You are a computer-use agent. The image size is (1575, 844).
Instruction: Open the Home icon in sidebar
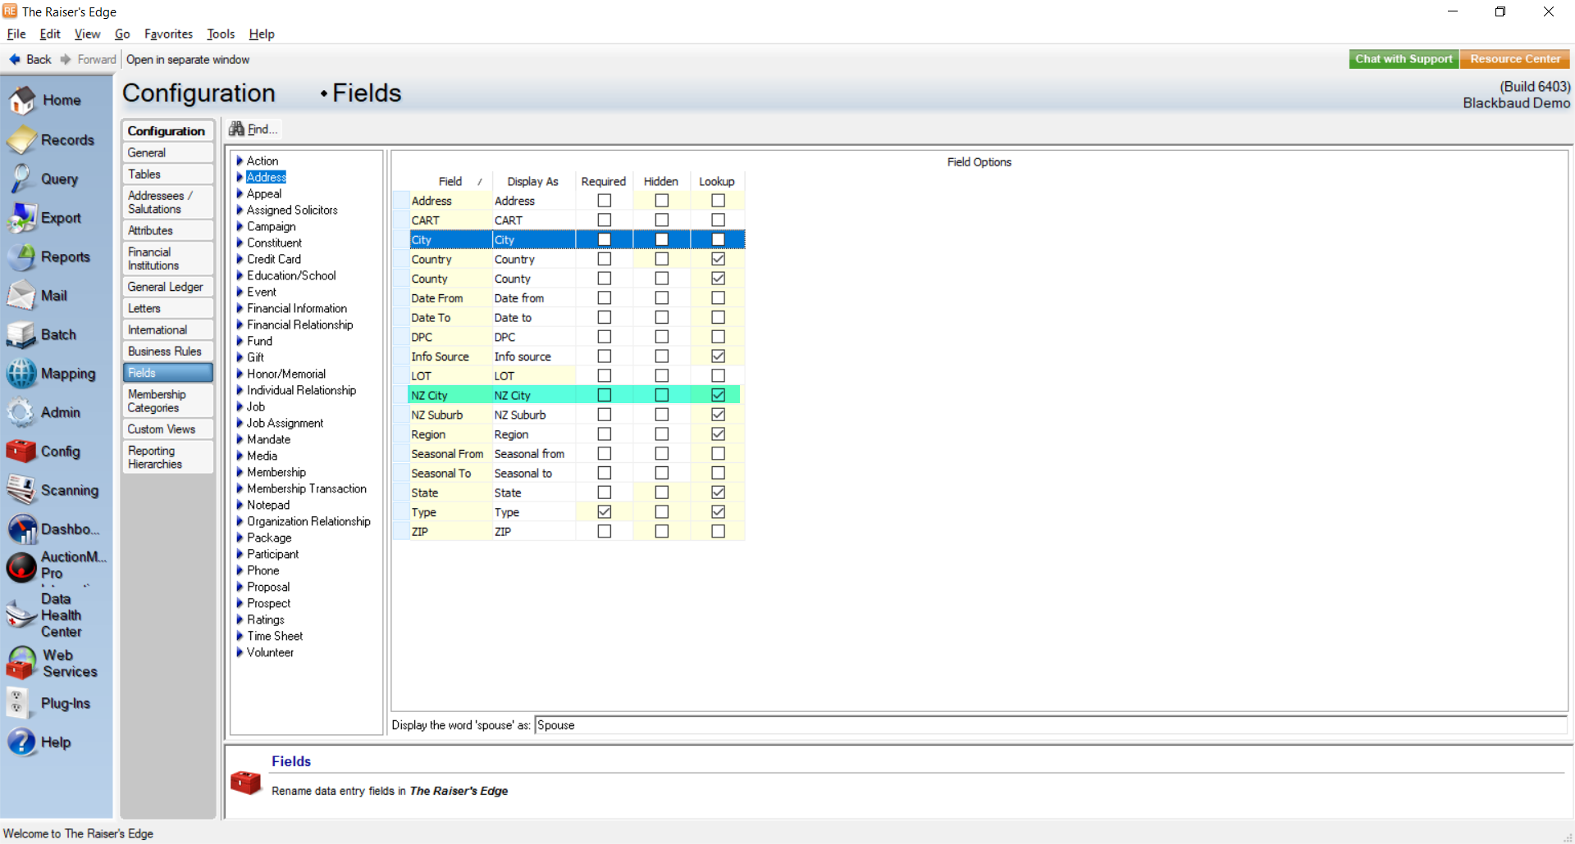tap(22, 100)
